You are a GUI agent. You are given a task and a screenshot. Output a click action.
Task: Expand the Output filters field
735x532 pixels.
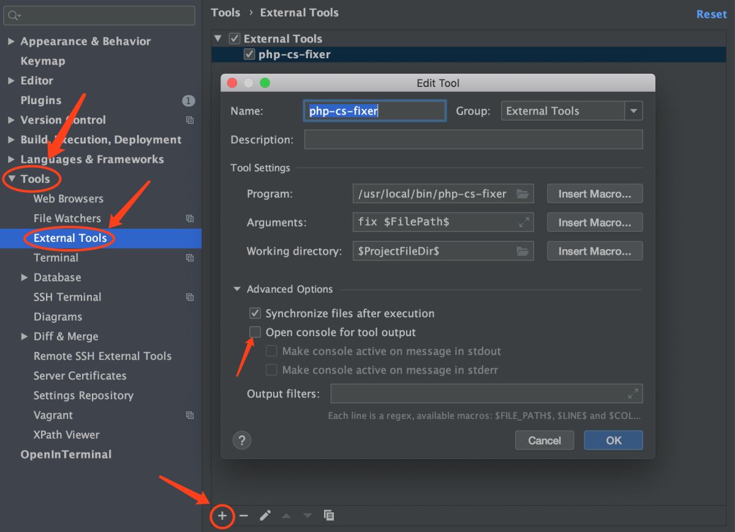pos(633,394)
